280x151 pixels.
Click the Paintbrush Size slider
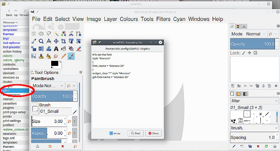(47, 121)
